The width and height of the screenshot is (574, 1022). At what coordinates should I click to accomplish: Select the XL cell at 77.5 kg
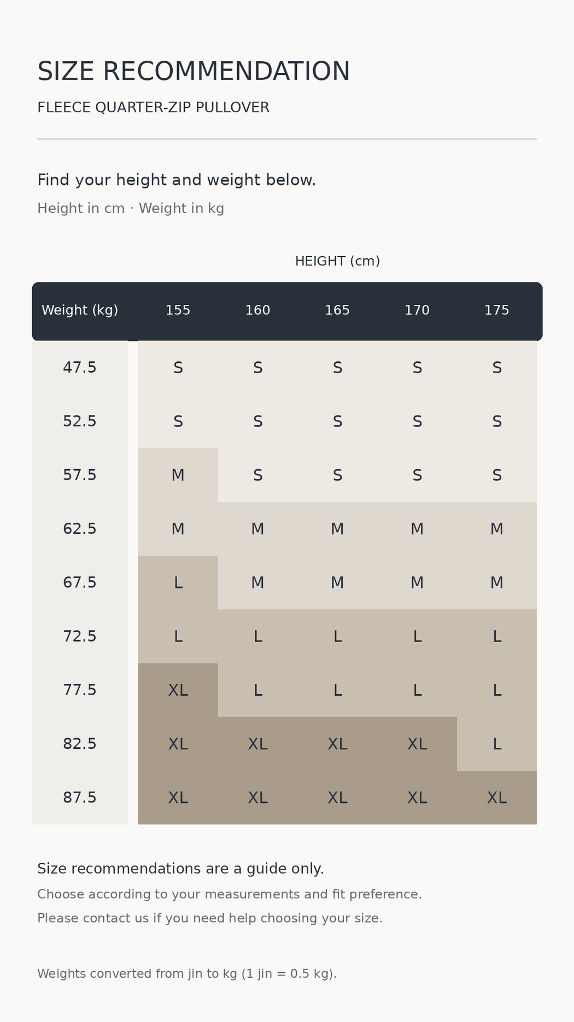[x=178, y=690]
